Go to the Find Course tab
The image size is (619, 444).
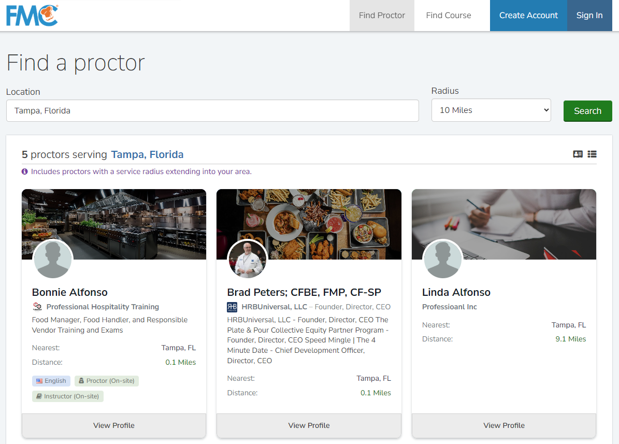point(448,16)
